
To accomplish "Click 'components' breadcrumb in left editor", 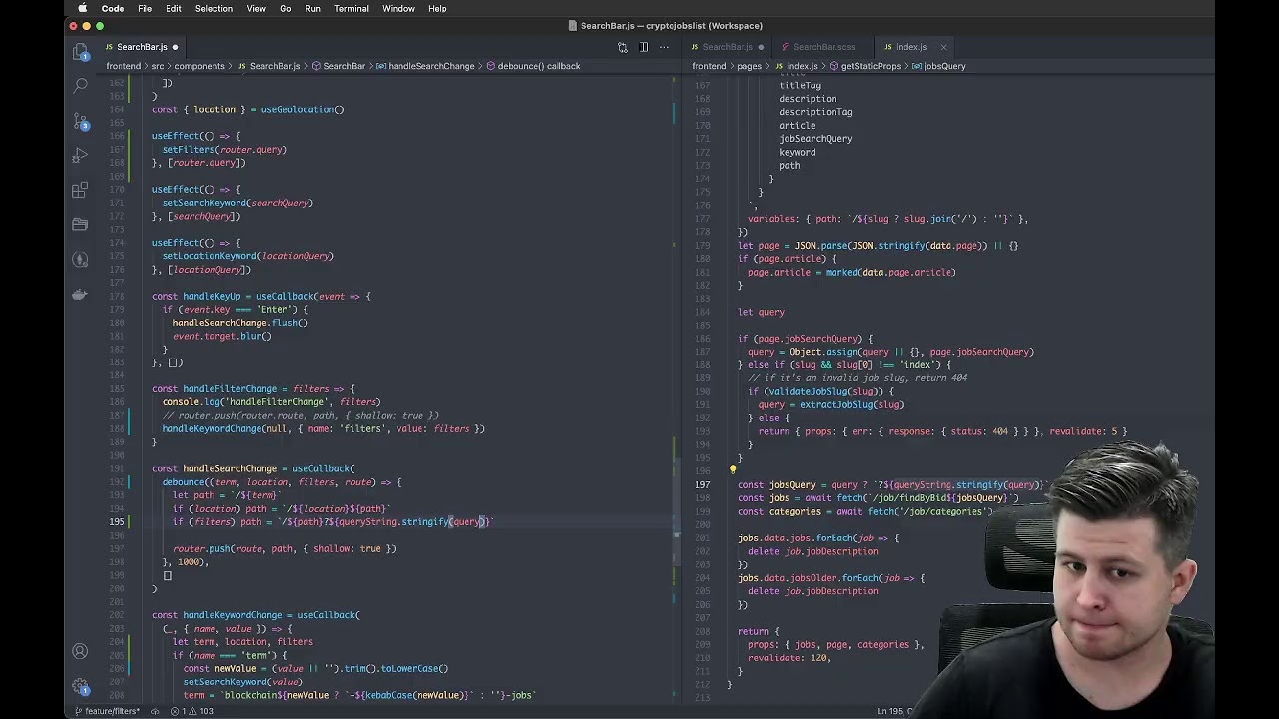I will [200, 66].
